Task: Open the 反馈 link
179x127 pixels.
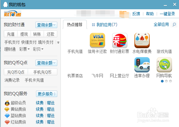Action: pos(136,14)
